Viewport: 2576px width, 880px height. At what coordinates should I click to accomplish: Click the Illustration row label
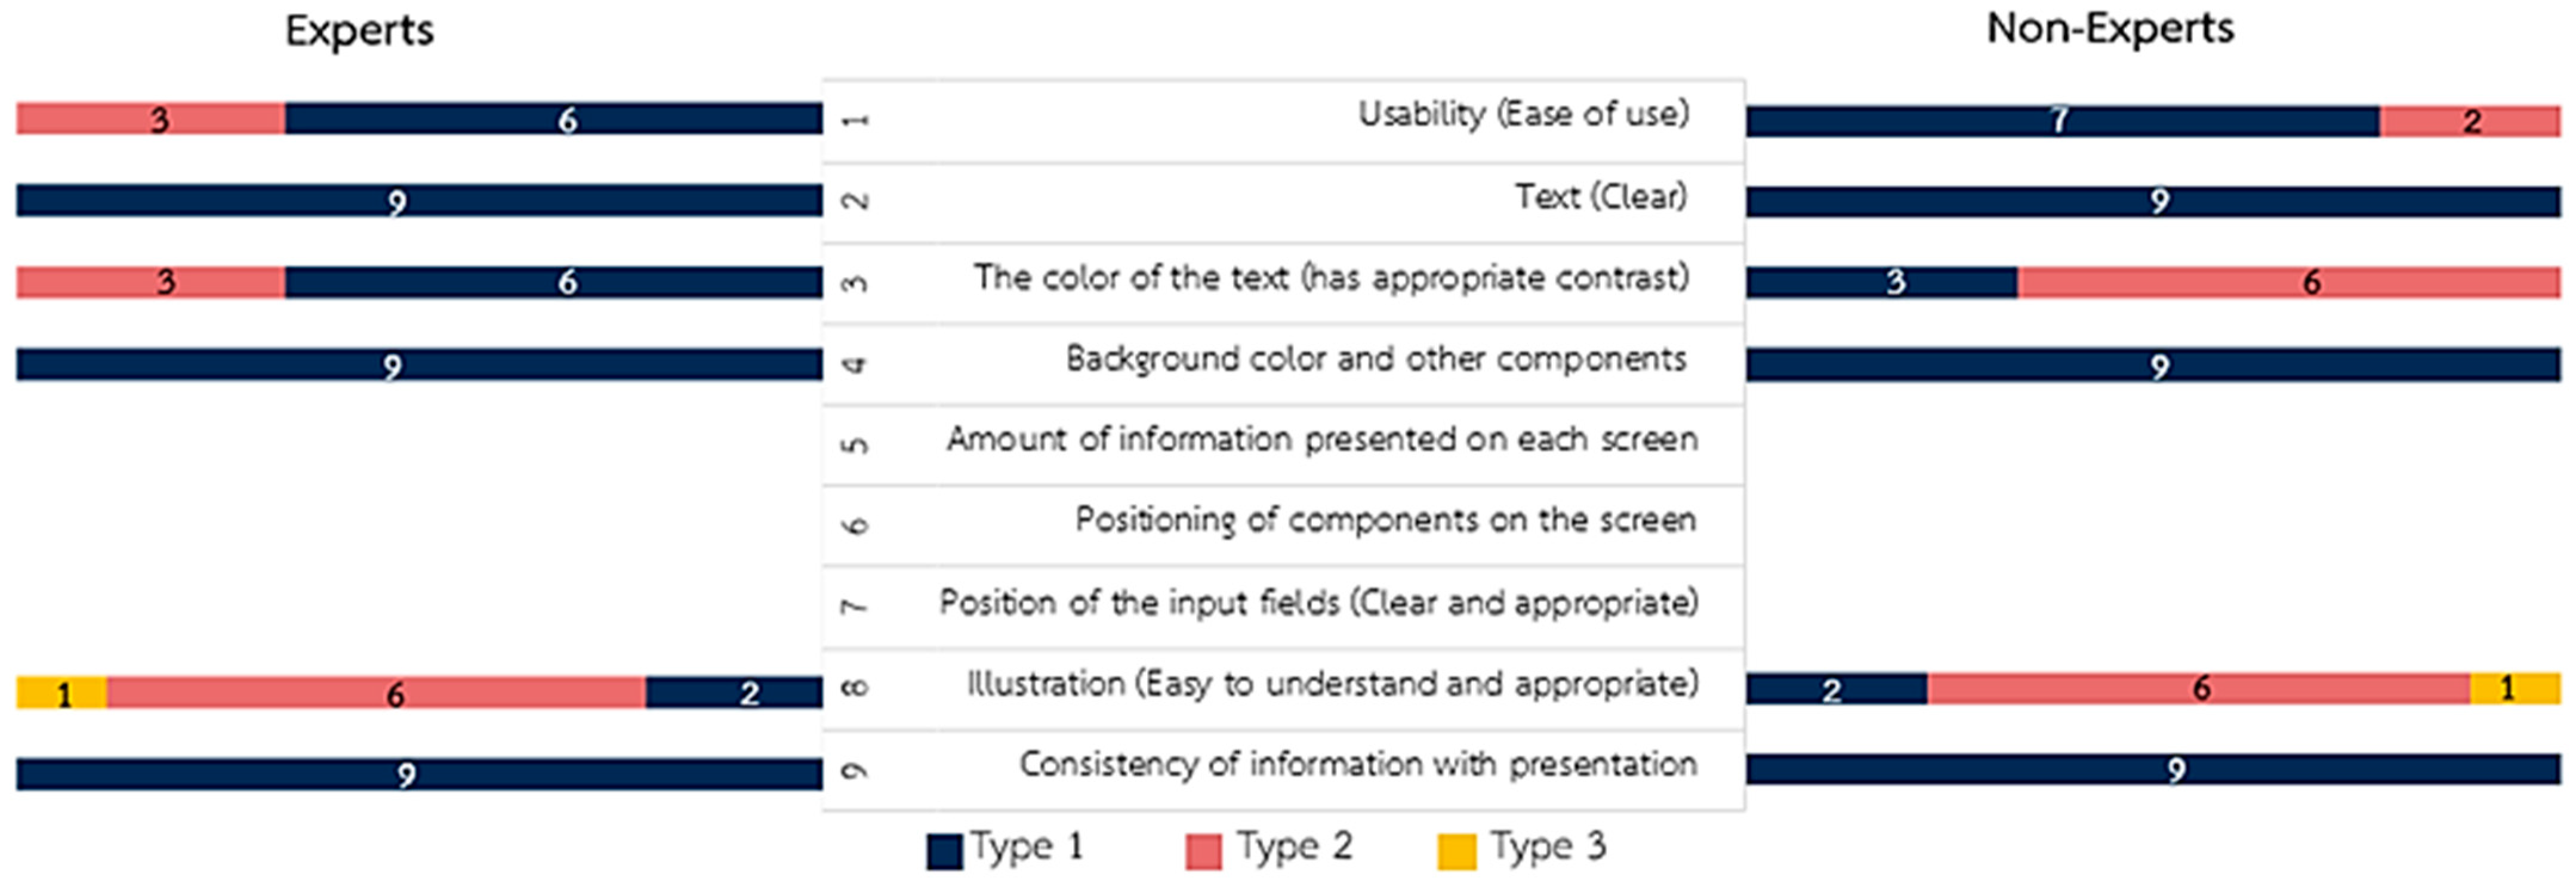click(1332, 685)
